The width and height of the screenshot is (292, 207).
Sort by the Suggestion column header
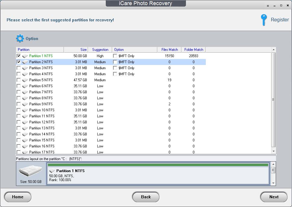tap(100, 50)
